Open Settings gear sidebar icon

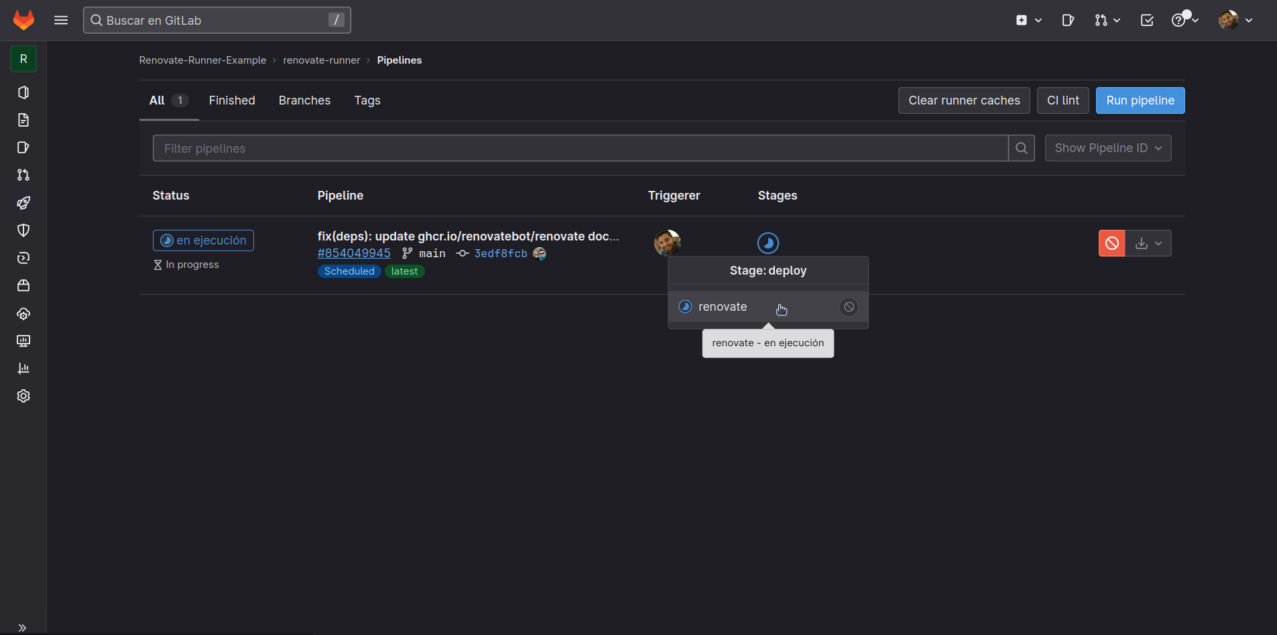point(23,396)
